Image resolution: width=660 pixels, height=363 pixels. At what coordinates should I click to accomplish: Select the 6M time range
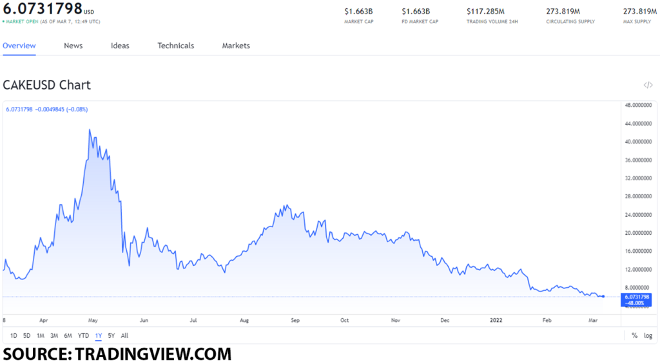click(x=68, y=336)
